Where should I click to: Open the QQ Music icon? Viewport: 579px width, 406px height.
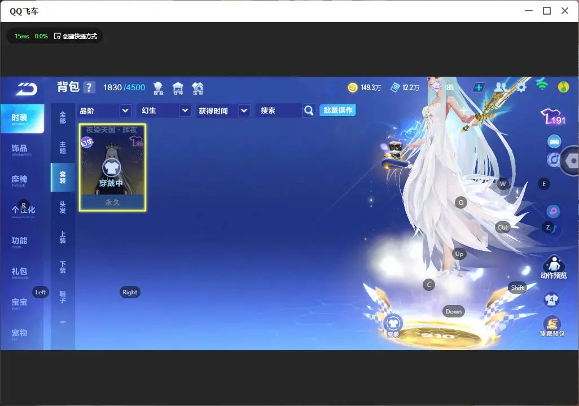(x=563, y=87)
